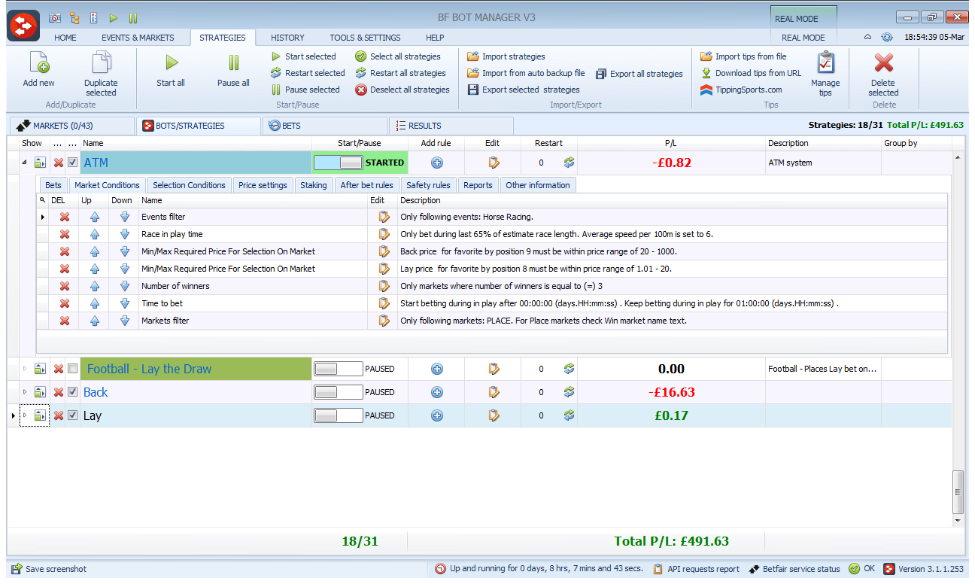Viewport: 975px width, 584px height.
Task: Uncheck the Lay strategy checkbox
Action: 72,415
